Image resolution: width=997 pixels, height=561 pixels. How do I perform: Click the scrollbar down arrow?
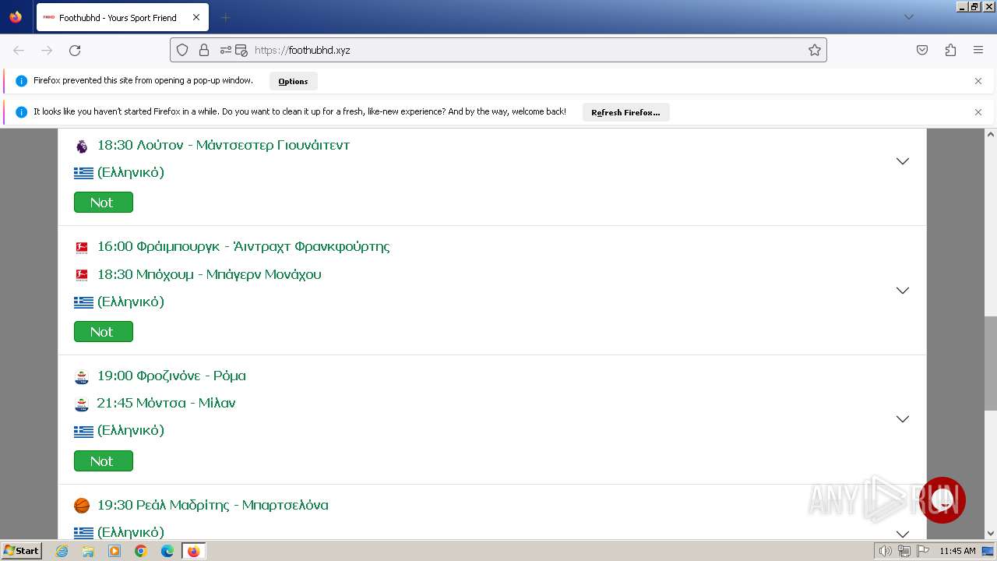990,534
